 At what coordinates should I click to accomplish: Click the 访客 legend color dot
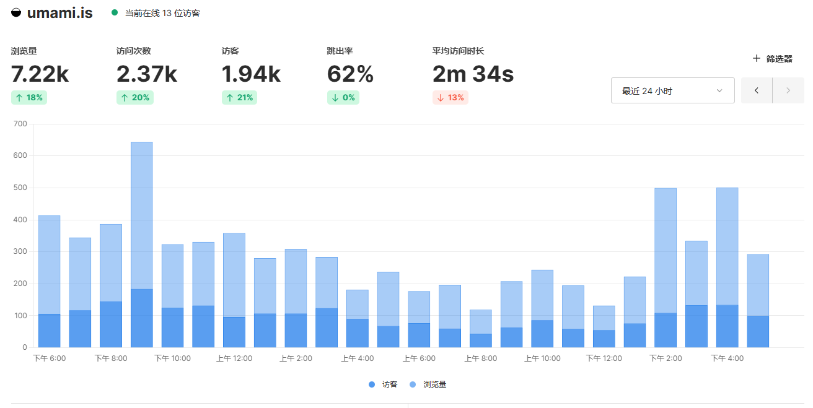[x=372, y=384]
